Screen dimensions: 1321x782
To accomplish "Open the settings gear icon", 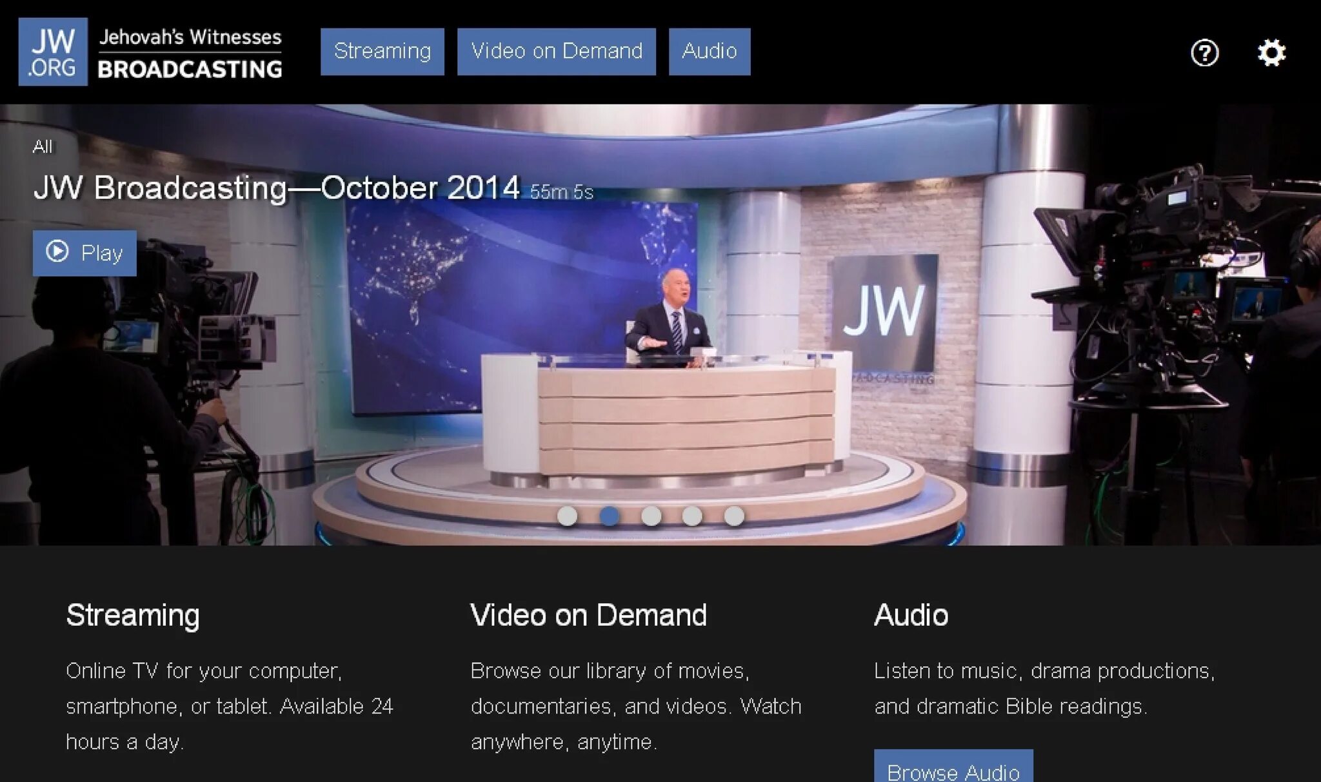I will coord(1271,53).
